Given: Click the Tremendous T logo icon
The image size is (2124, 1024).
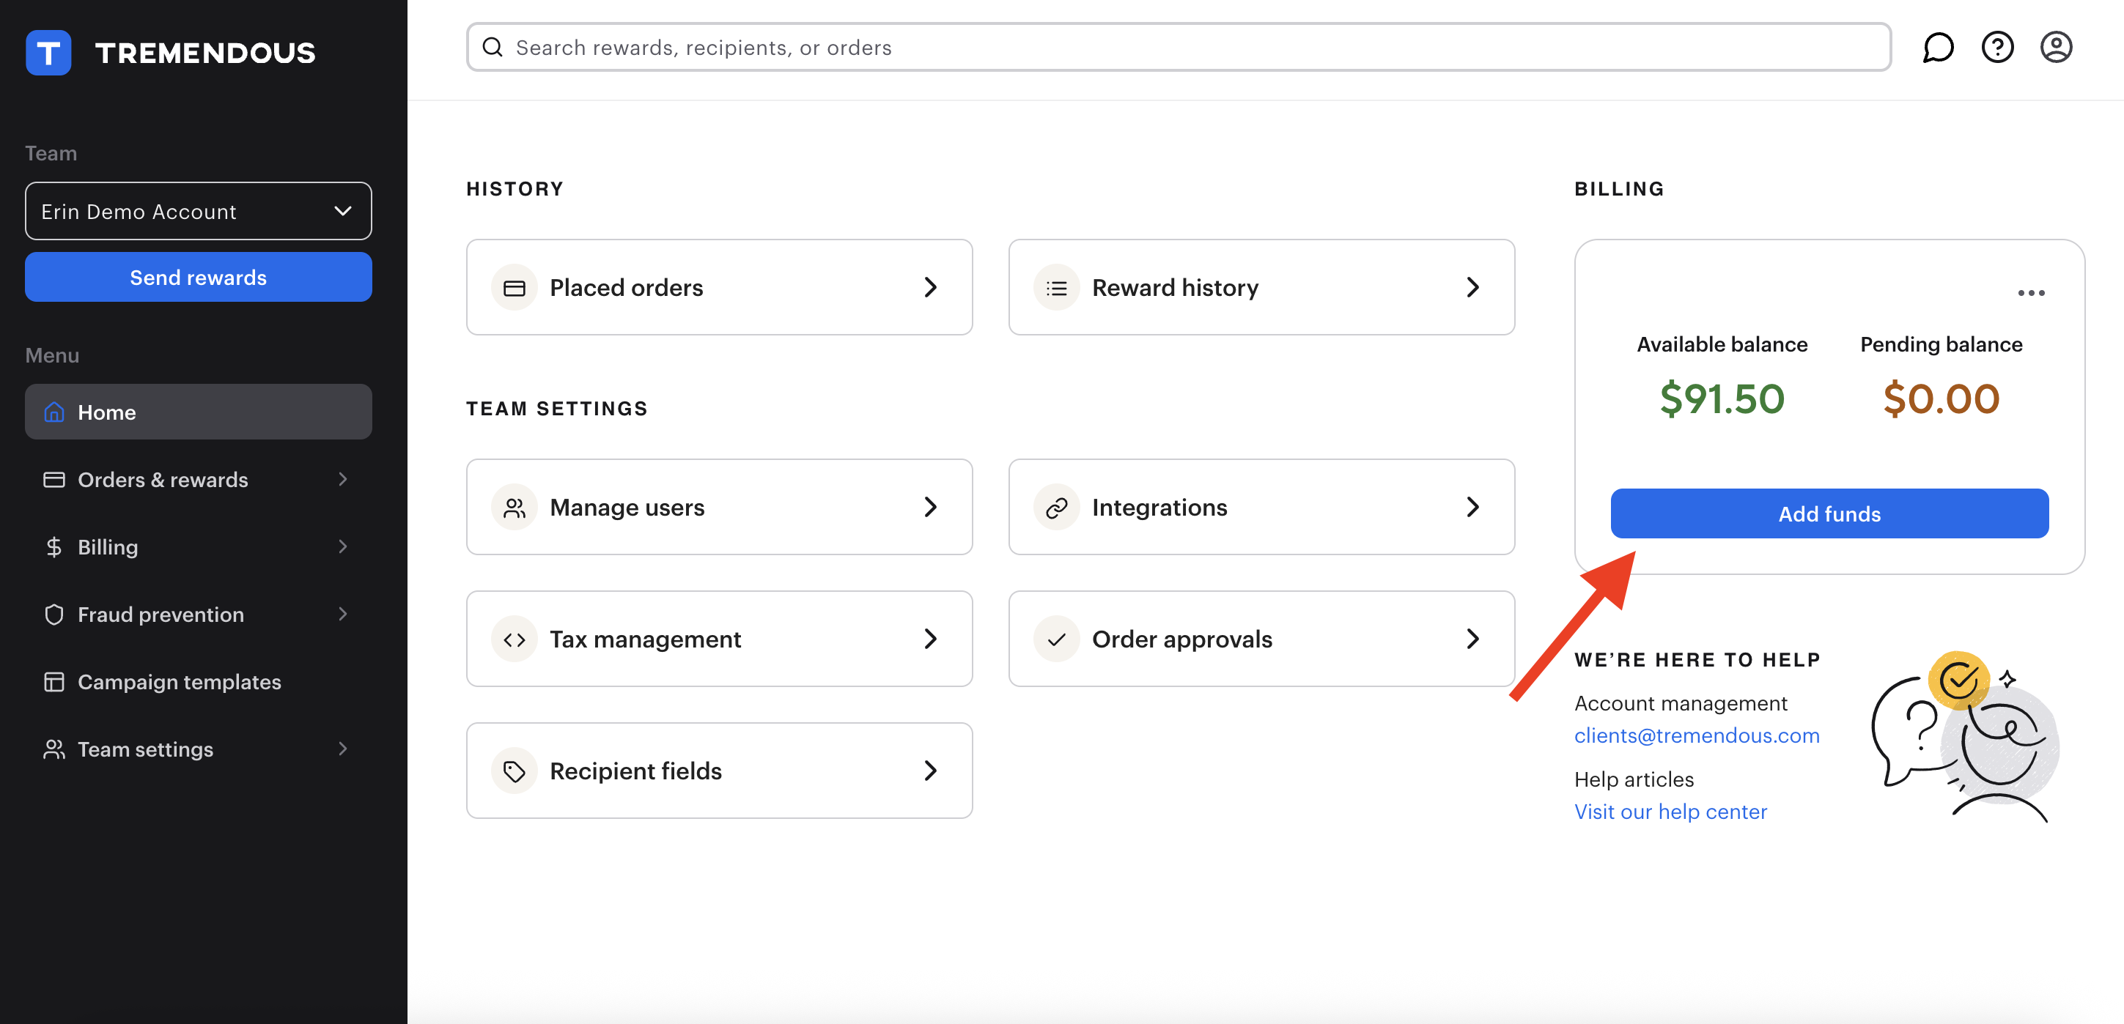Looking at the screenshot, I should coord(48,52).
